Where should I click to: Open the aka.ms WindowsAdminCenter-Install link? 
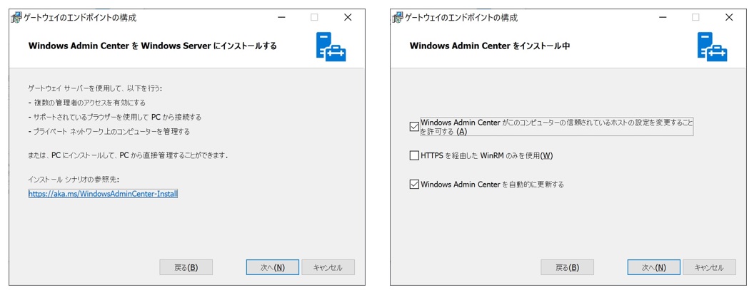[103, 193]
